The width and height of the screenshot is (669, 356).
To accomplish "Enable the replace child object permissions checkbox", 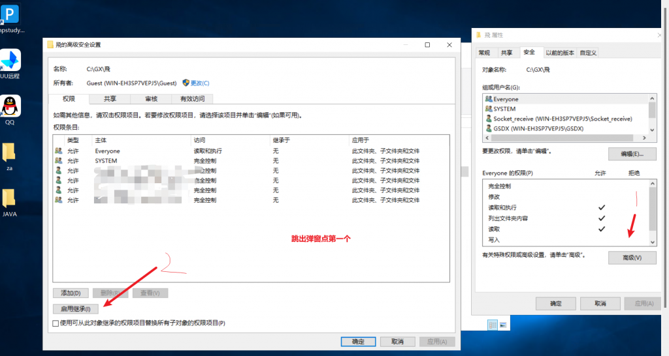I will point(56,323).
